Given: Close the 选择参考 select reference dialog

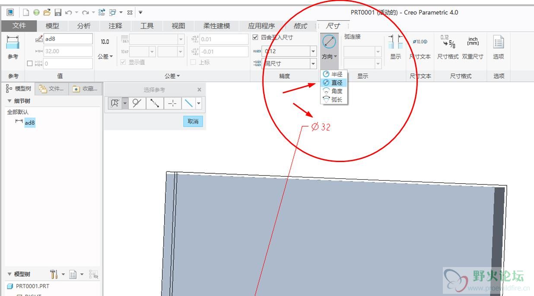Looking at the screenshot, I should [199, 90].
